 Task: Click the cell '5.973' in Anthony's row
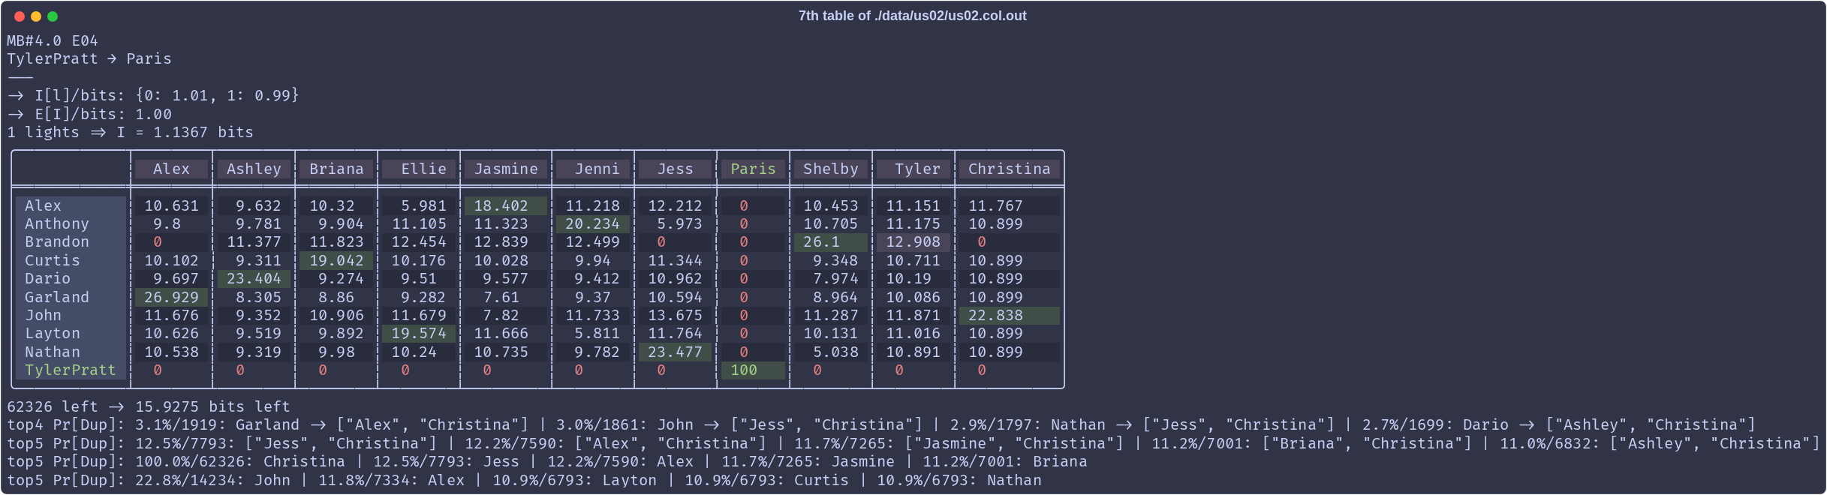click(676, 223)
